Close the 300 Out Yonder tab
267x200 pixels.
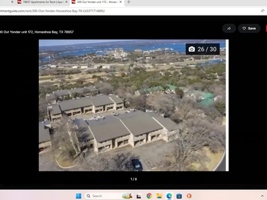(121, 2)
